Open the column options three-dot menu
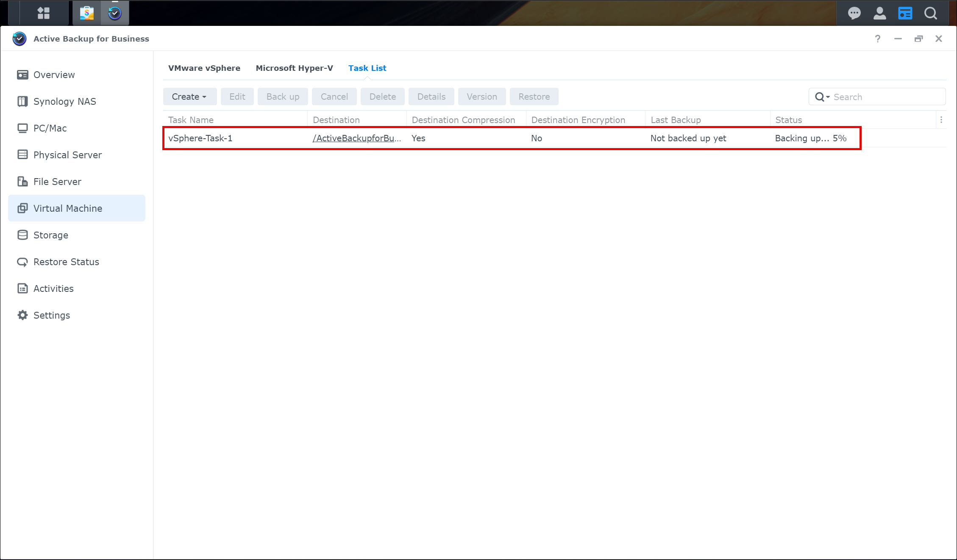The image size is (957, 560). tap(941, 120)
